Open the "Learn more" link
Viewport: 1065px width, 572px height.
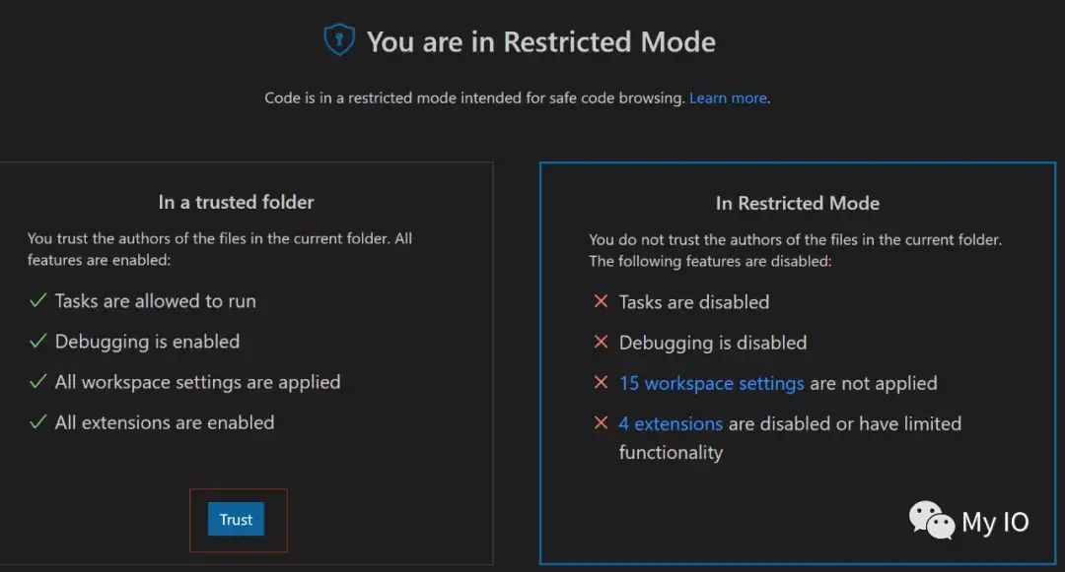(728, 98)
